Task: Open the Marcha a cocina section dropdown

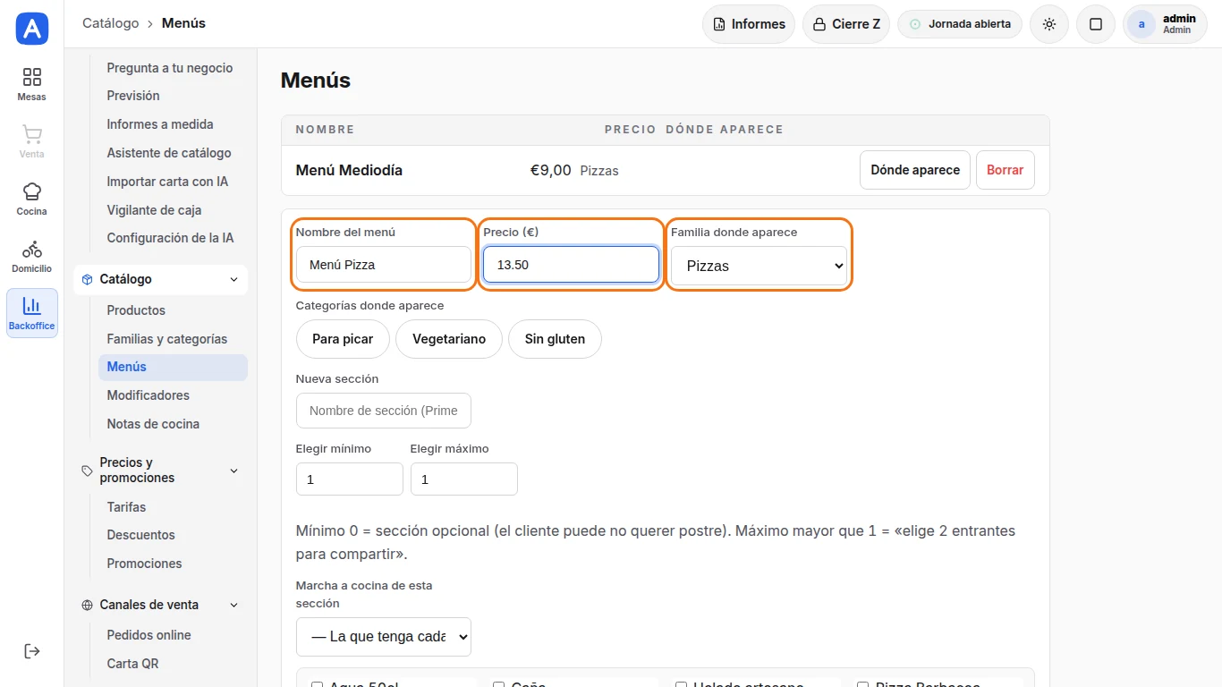Action: pyautogui.click(x=384, y=637)
